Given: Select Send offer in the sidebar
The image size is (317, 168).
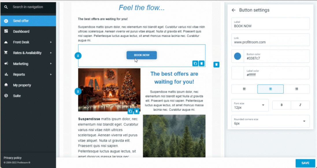Looking at the screenshot, I should (28, 21).
